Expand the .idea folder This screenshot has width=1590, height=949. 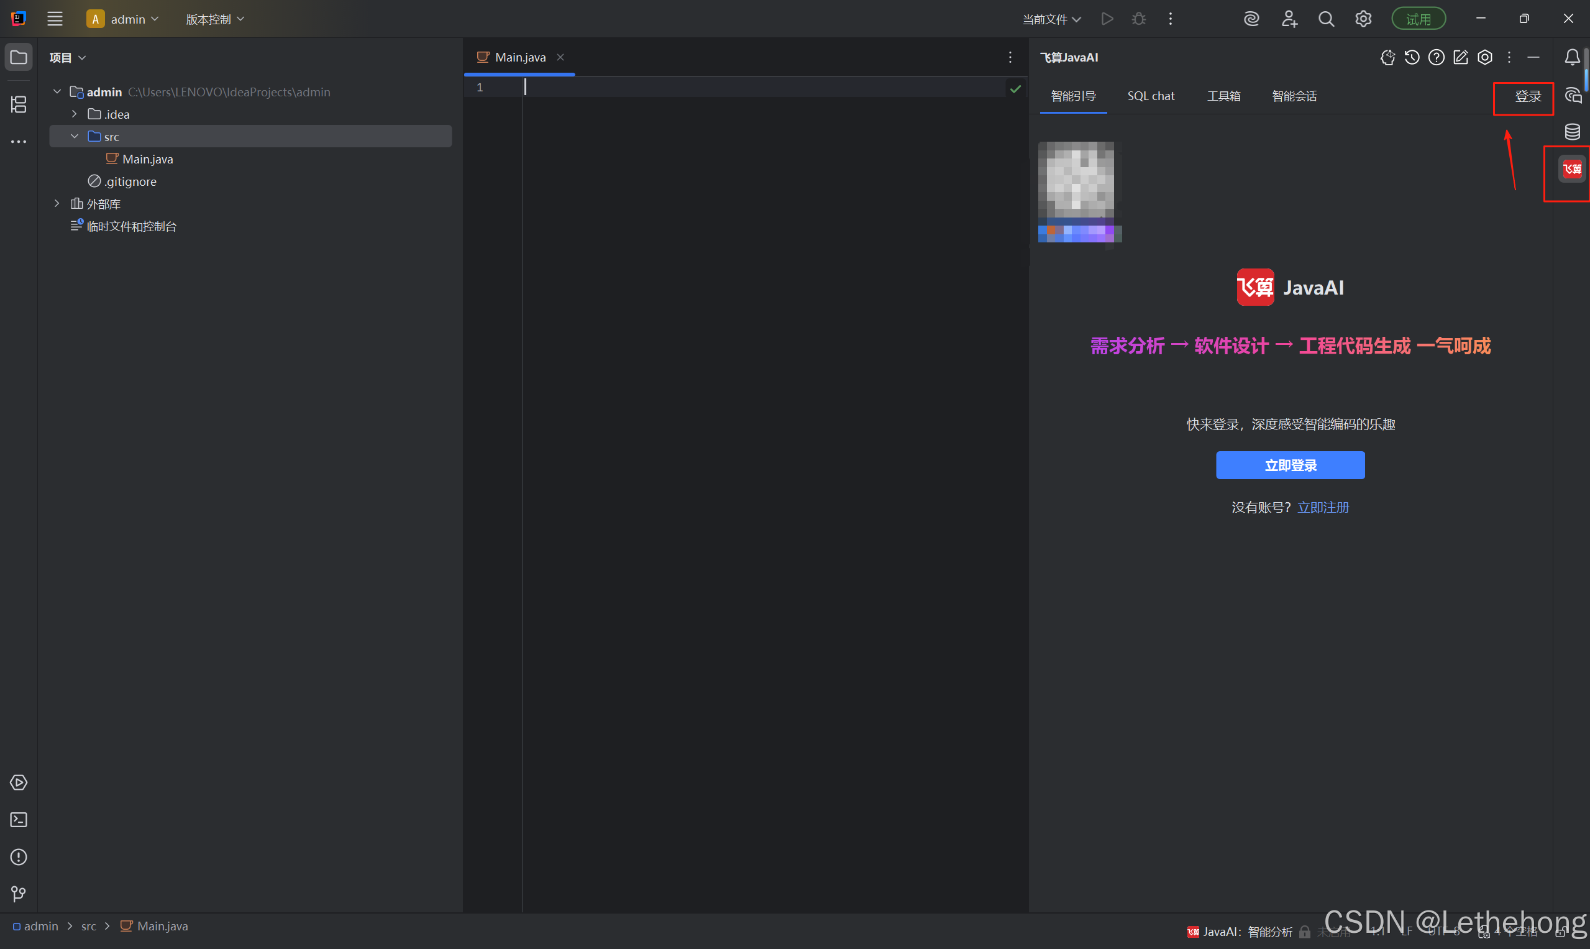coord(75,114)
